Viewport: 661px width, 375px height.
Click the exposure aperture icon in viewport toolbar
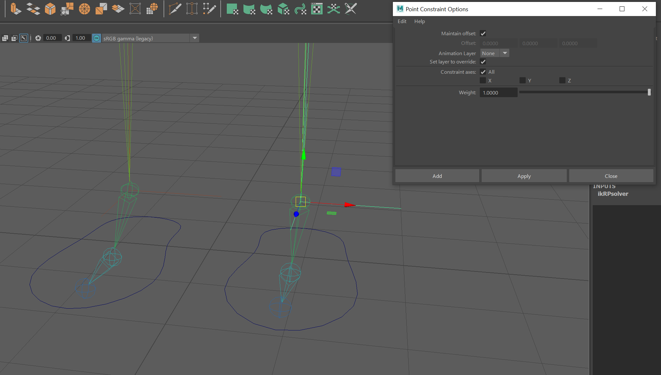[x=38, y=38]
